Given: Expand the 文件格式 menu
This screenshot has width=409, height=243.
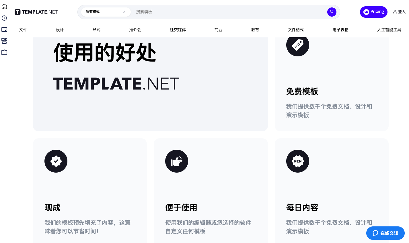Looking at the screenshot, I should [296, 29].
